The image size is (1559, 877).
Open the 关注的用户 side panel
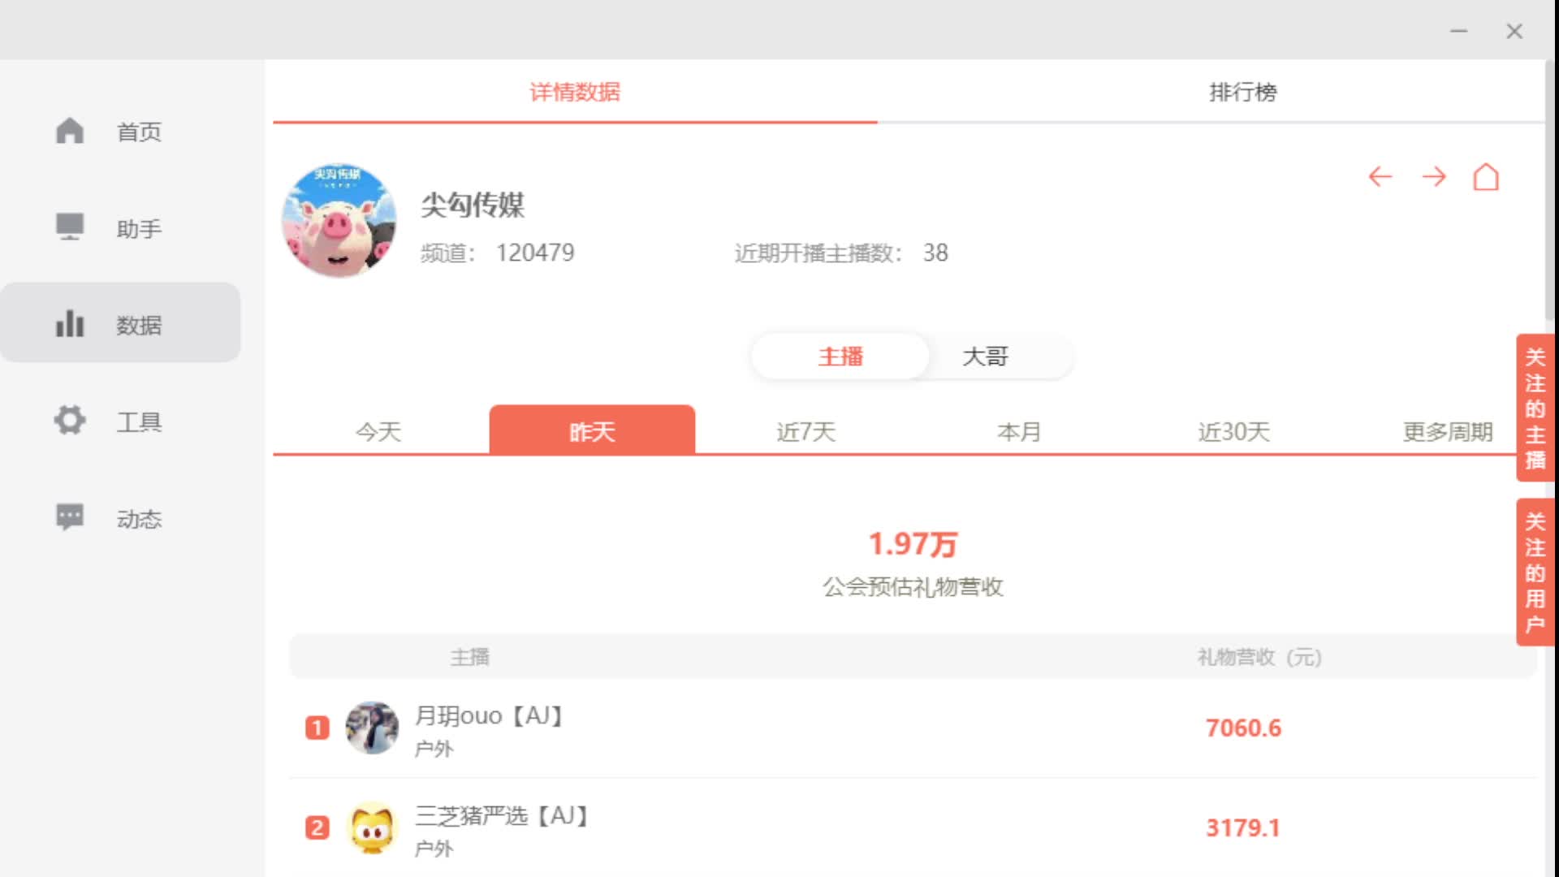1535,572
